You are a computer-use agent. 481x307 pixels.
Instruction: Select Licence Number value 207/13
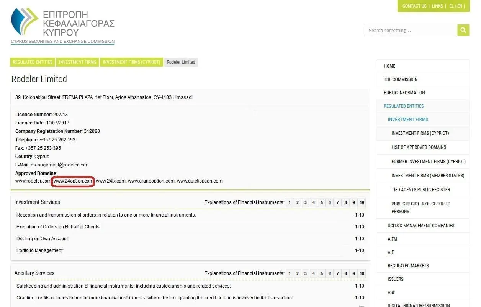pos(60,115)
